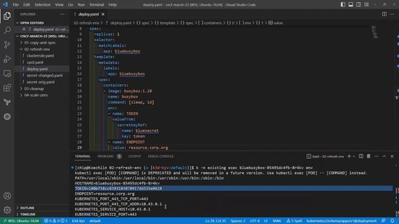The image size is (399, 224).
Task: Toggle the primary side bar layout icon
Action: point(343,4)
